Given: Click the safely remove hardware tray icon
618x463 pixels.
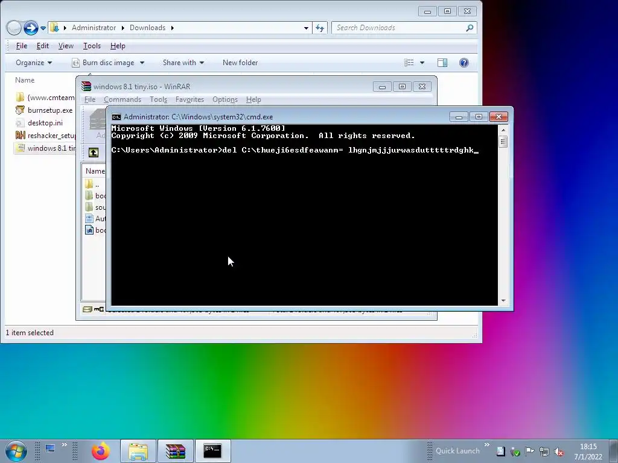Looking at the screenshot, I should 515,452.
